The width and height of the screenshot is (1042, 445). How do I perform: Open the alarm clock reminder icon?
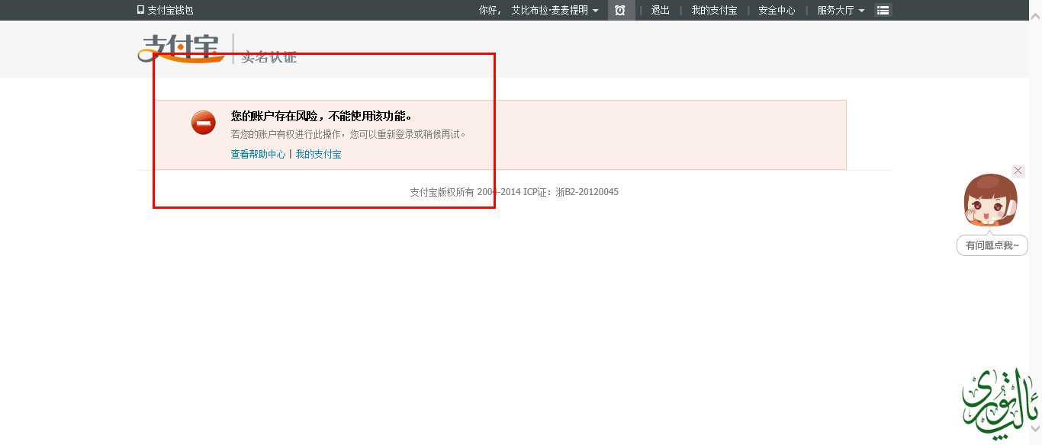pyautogui.click(x=620, y=10)
